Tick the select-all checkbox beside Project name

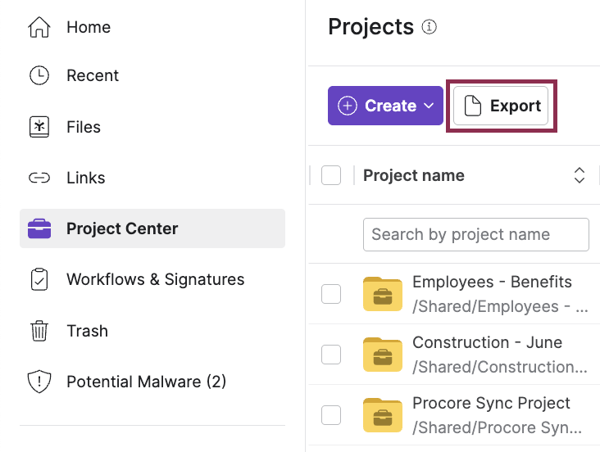coord(331,175)
